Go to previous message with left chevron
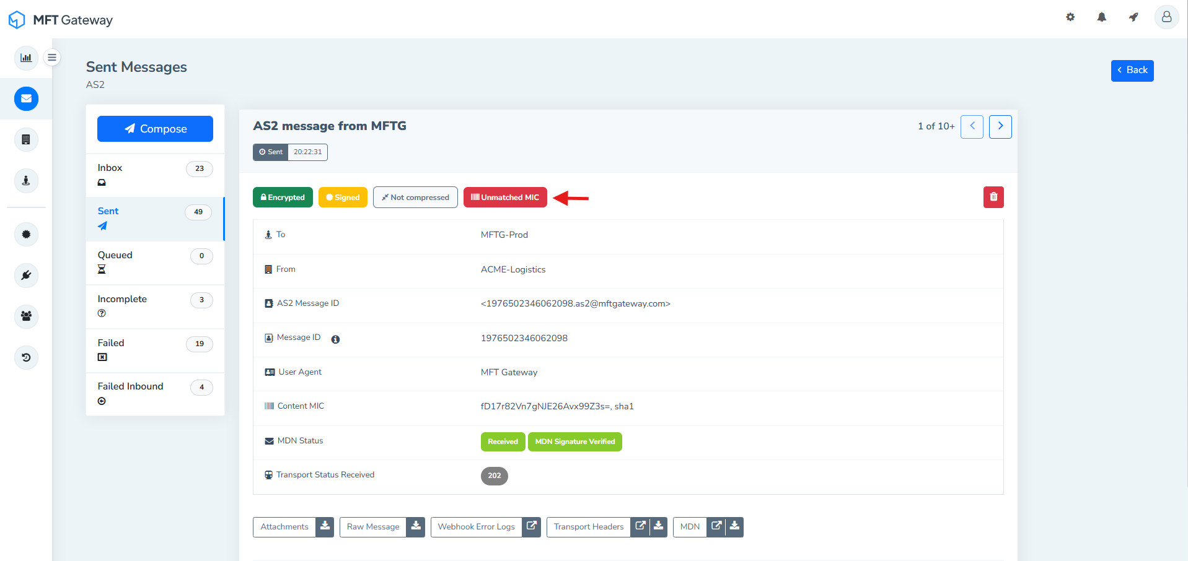 971,126
